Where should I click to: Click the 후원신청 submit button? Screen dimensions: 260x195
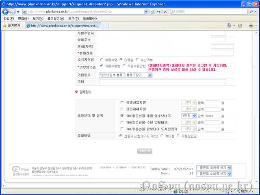click(x=144, y=151)
